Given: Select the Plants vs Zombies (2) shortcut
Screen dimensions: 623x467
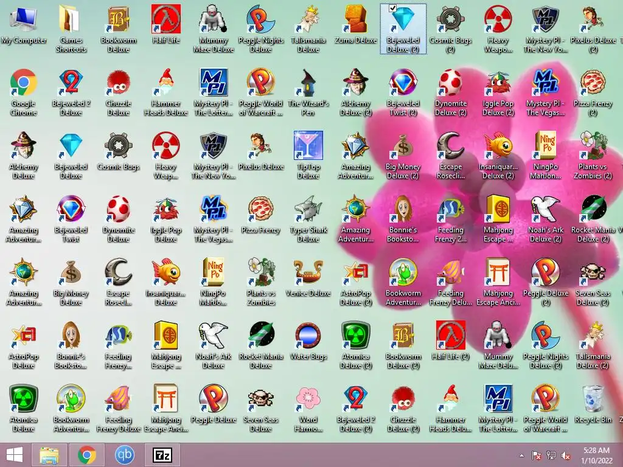Looking at the screenshot, I should (x=593, y=155).
